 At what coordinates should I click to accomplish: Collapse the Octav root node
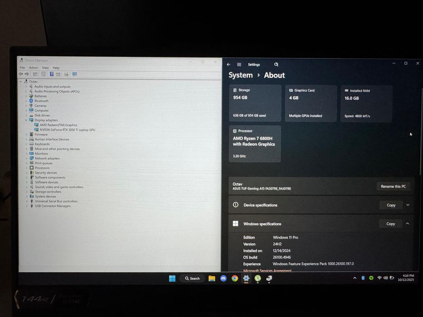[x=21, y=82]
